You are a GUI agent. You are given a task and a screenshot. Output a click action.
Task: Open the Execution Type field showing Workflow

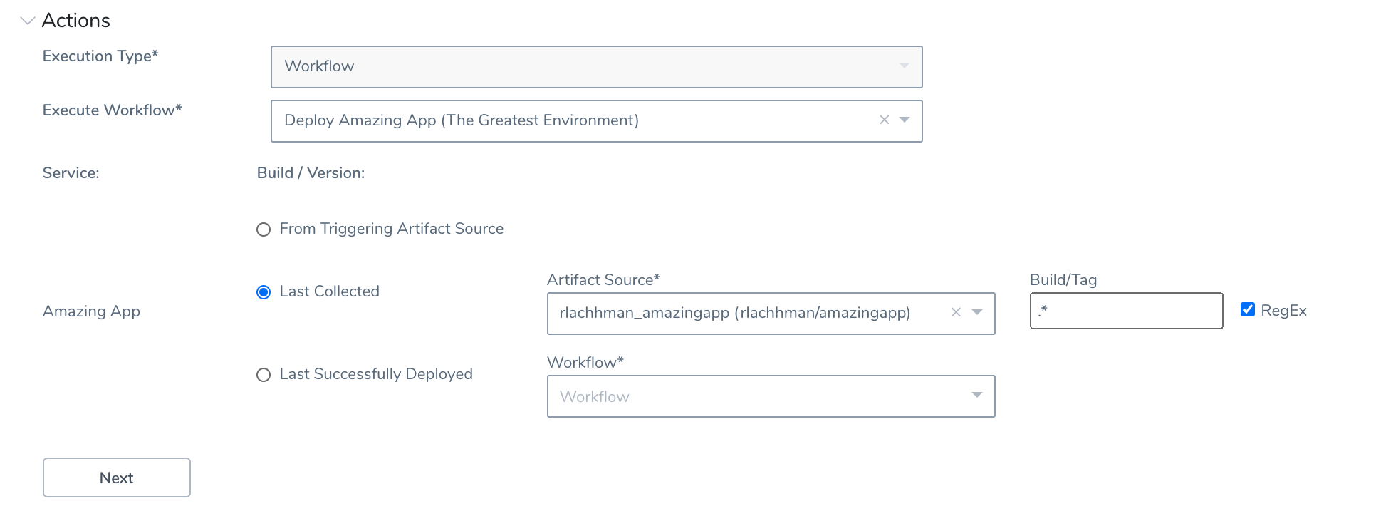584,67
